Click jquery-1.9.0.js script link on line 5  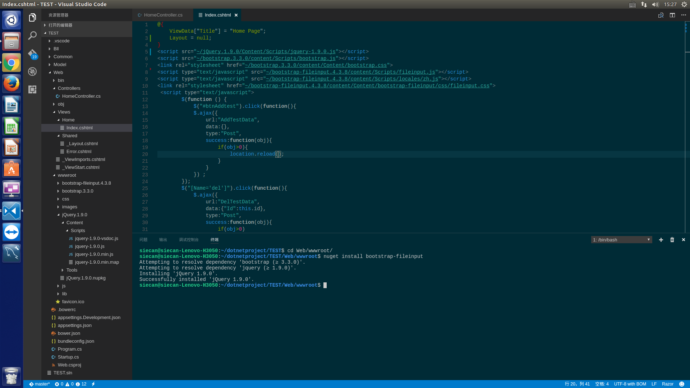[266, 52]
